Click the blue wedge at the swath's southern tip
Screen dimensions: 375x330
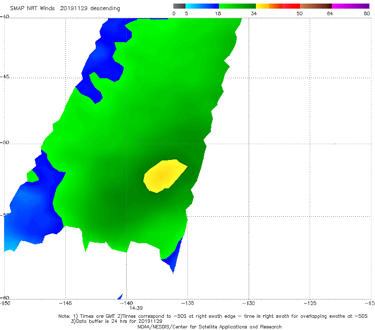[x=173, y=257]
